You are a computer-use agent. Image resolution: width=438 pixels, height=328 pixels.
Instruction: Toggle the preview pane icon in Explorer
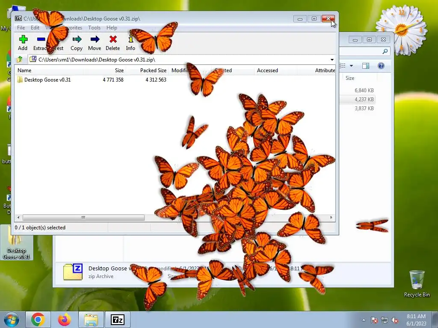[x=365, y=66]
